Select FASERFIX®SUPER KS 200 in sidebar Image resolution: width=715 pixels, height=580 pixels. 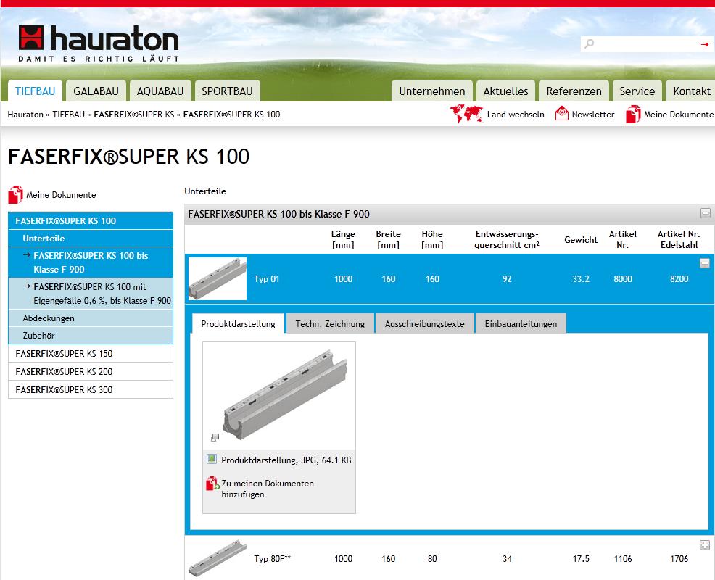tap(91, 372)
